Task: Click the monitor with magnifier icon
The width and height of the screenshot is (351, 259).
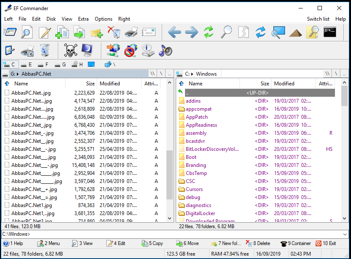Action: coord(278,32)
